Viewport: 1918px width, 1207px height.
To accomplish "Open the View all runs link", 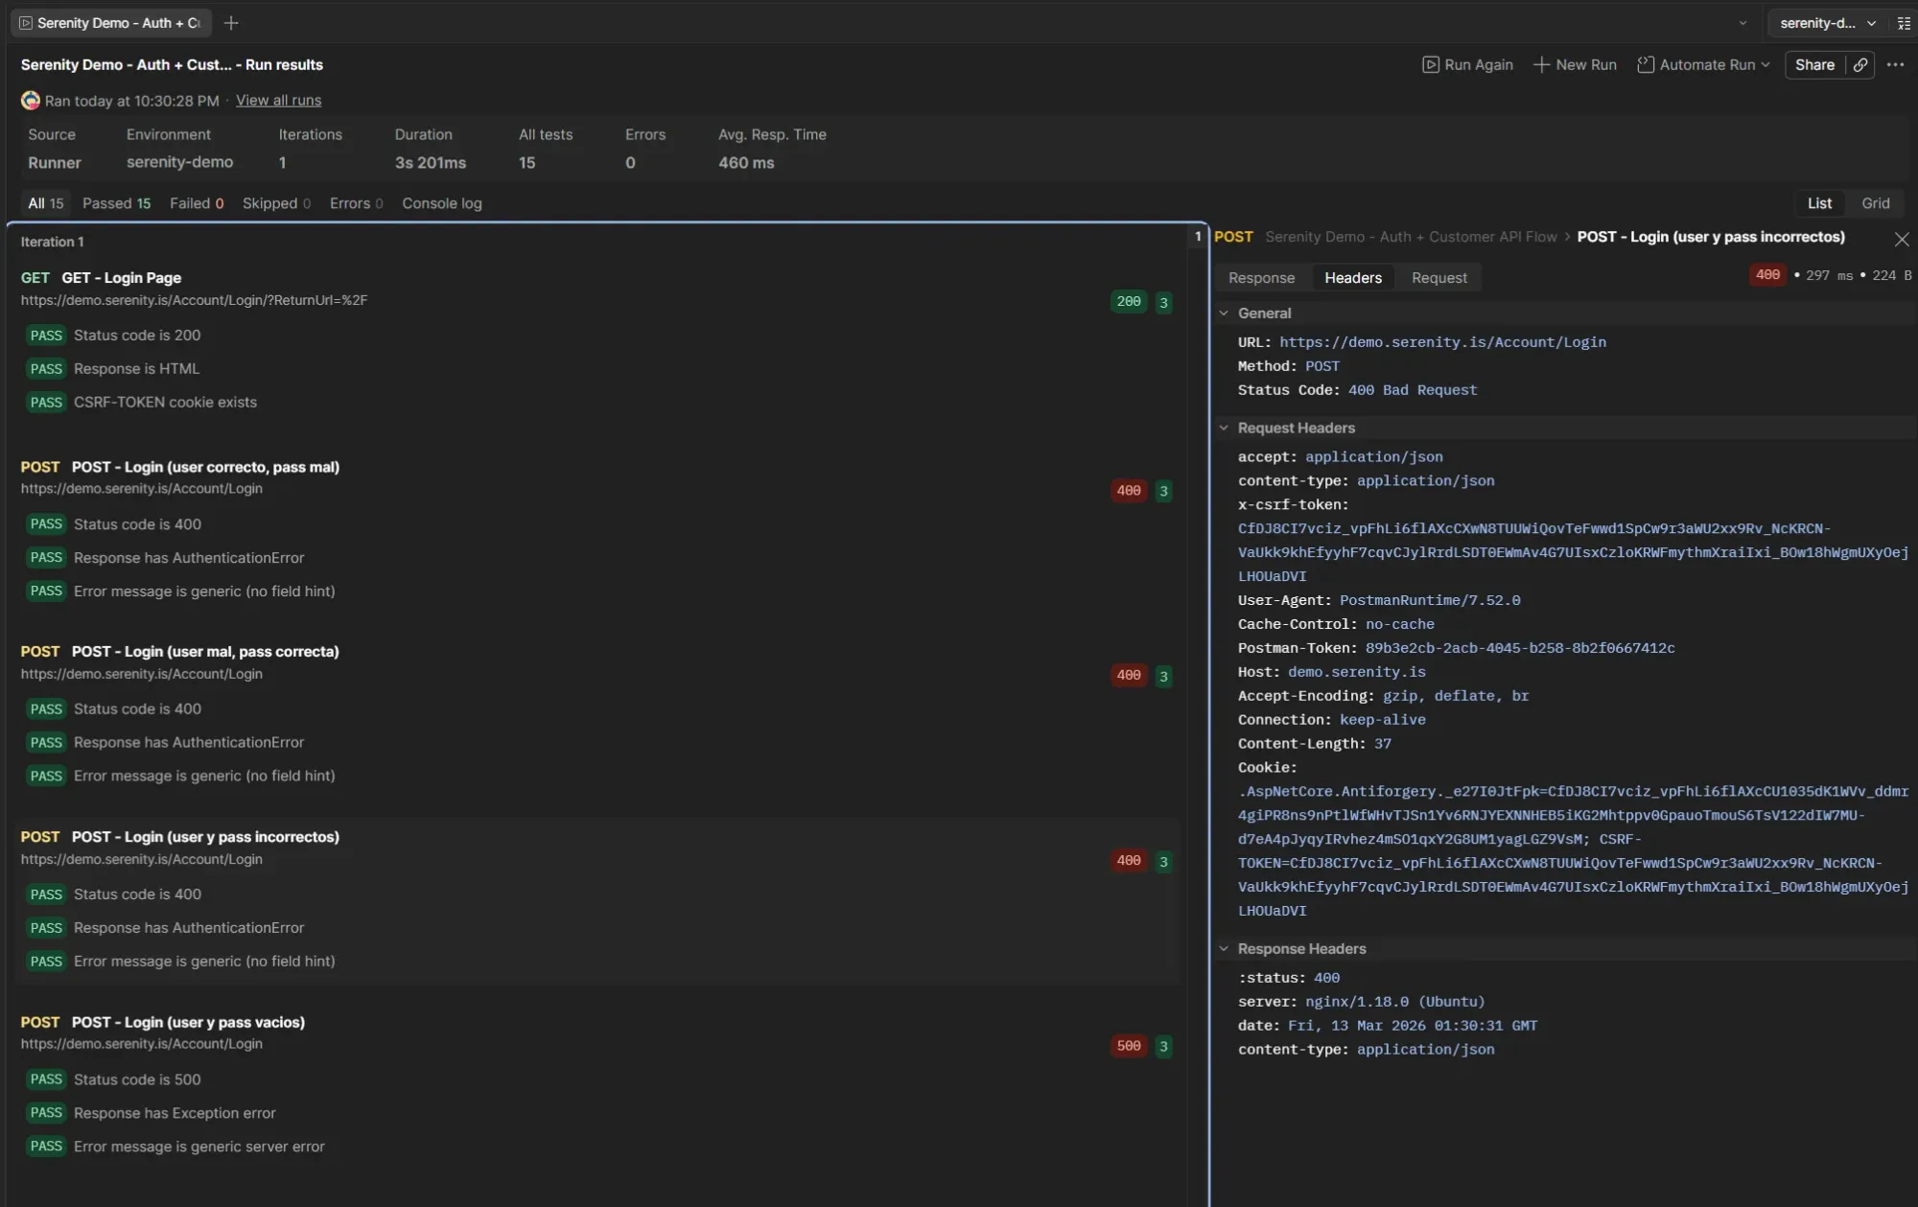I will [278, 100].
